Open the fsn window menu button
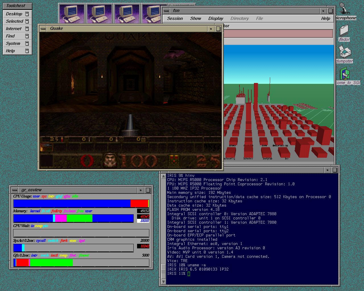Image resolution: width=364 pixels, height=291 pixels. tap(166, 11)
